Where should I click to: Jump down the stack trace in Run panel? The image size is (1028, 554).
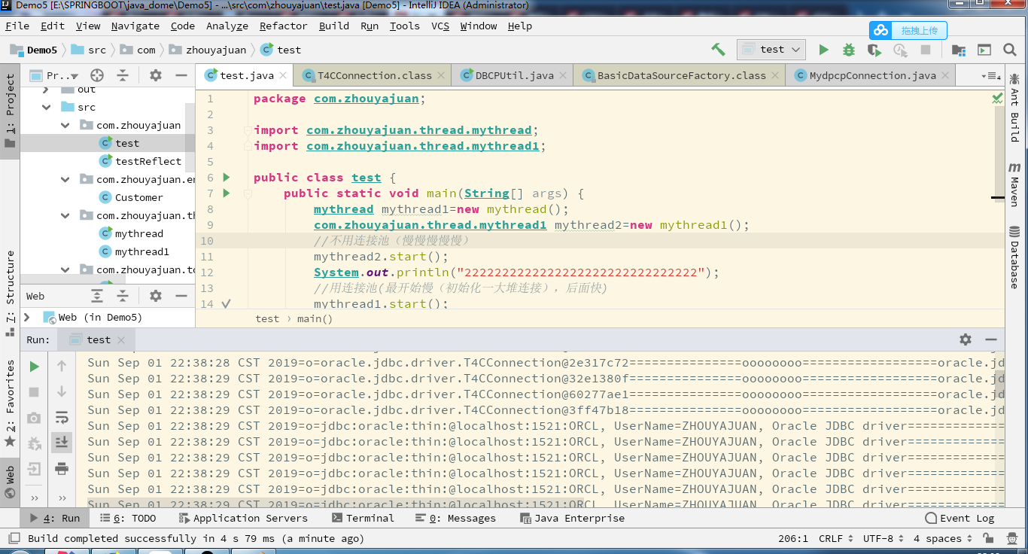(x=62, y=391)
